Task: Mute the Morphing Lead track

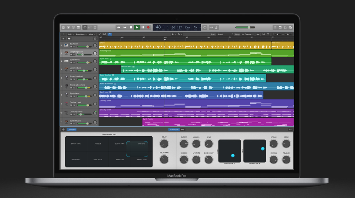Action: (x=71, y=55)
